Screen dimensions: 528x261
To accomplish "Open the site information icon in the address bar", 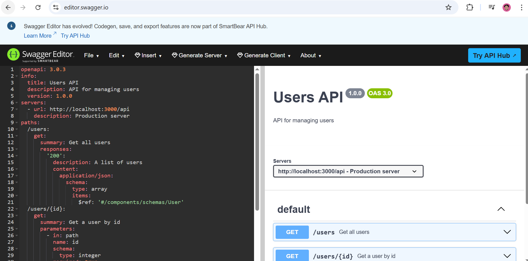I will (x=56, y=7).
